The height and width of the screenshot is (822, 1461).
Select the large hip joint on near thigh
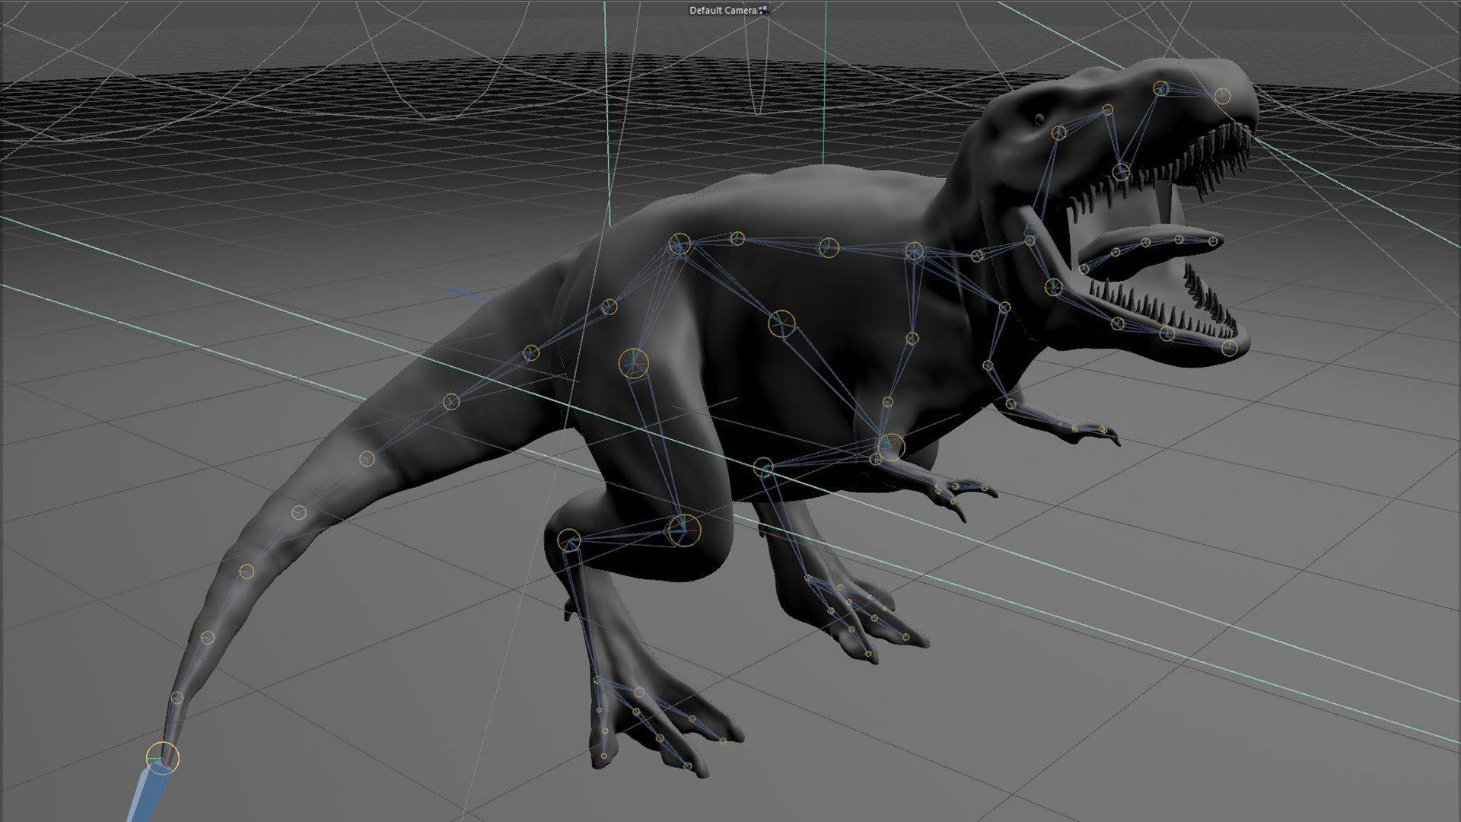click(633, 364)
